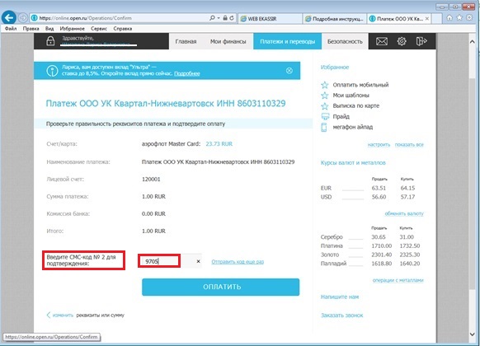Image resolution: width=480 pixels, height=346 pixels.
Task: Open the Файл menu
Action: coord(11,29)
